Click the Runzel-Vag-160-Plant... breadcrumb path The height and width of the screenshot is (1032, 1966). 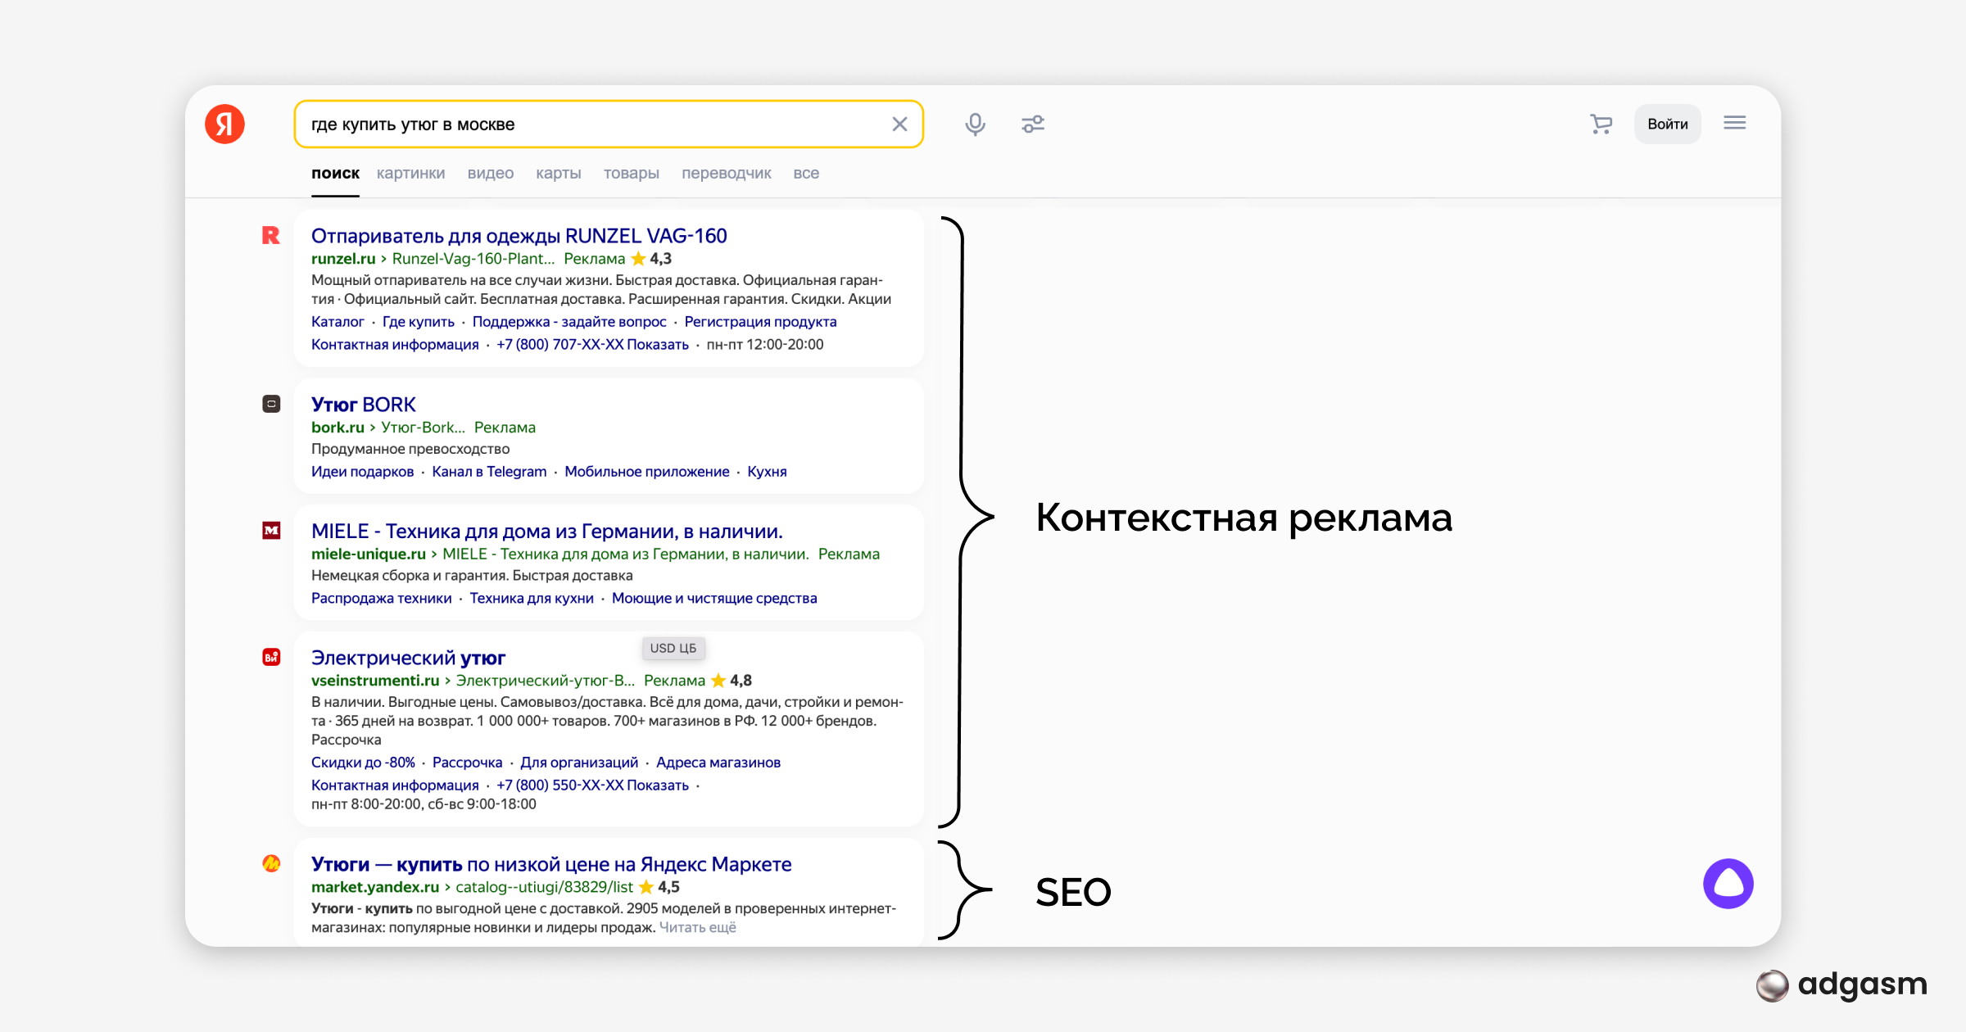tap(473, 259)
